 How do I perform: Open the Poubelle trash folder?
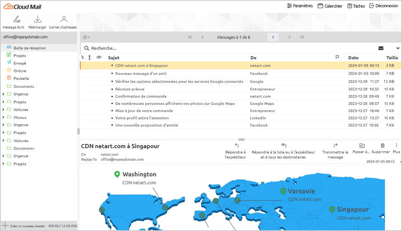point(21,79)
